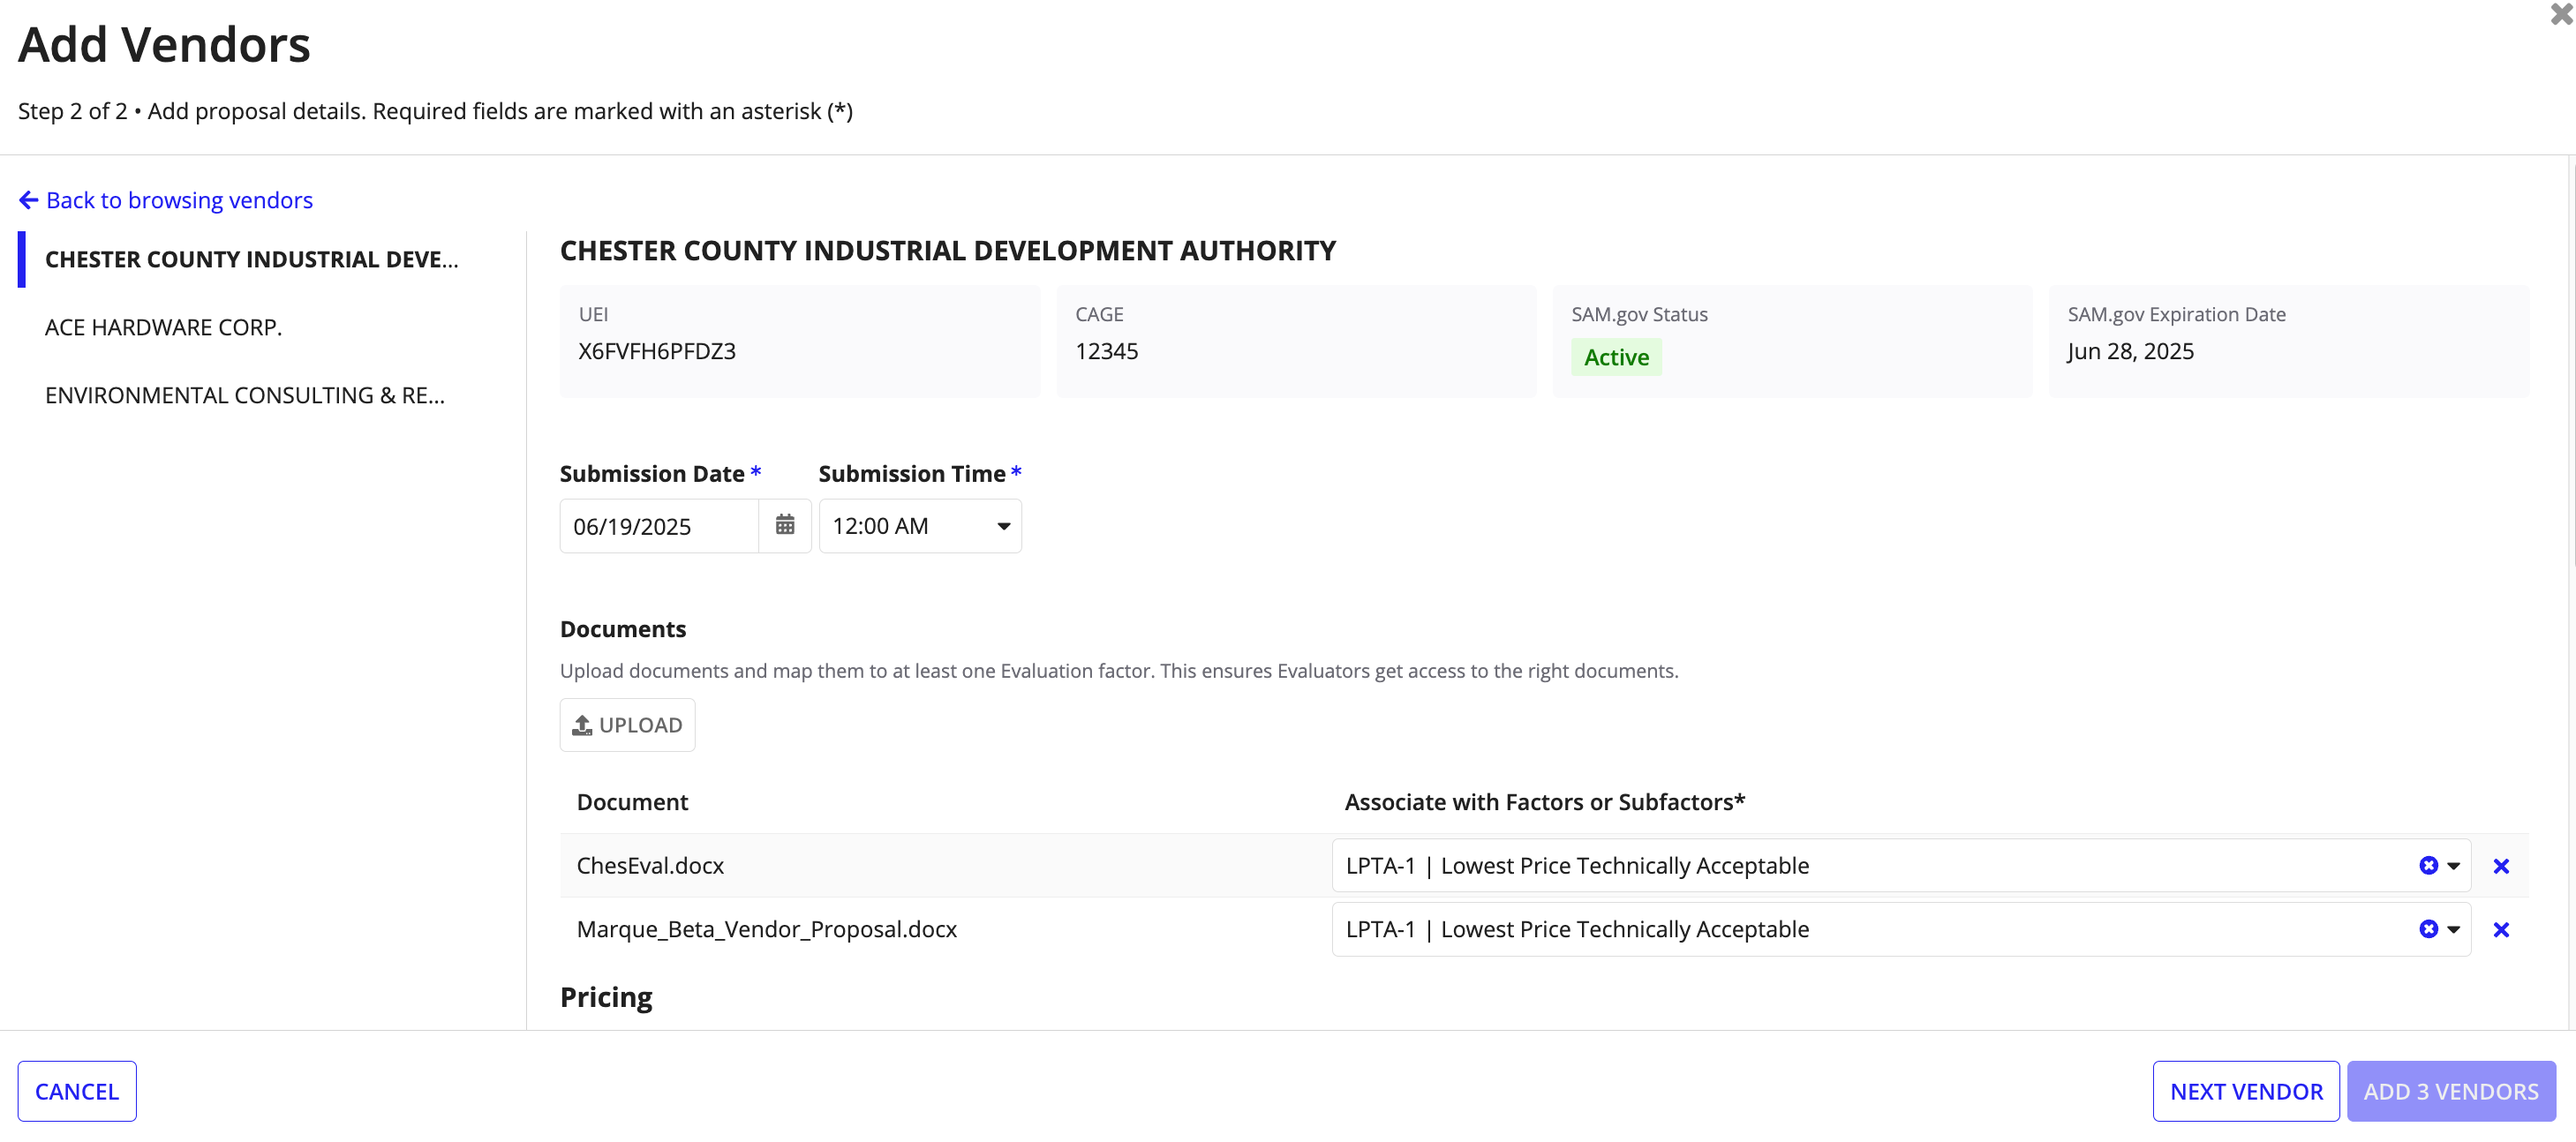Open the calendar date picker icon
The image size is (2576, 1142).
785,525
